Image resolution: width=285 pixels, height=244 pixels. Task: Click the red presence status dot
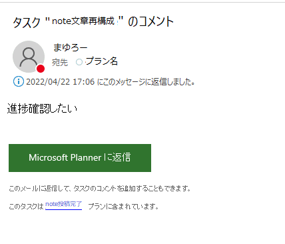point(41,69)
